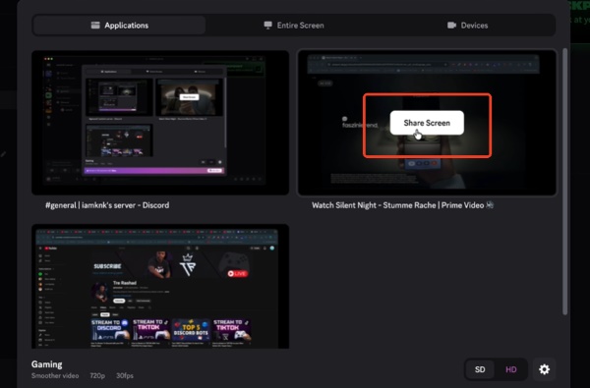Pick the Prime Video Silent Night thumbnail
Image resolution: width=590 pixels, height=388 pixels.
pos(427,123)
